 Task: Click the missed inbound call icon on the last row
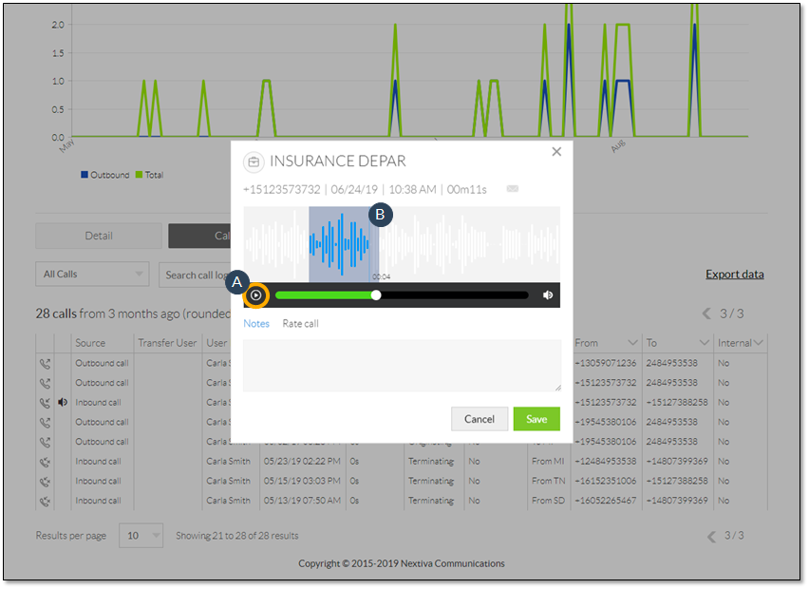tap(47, 501)
